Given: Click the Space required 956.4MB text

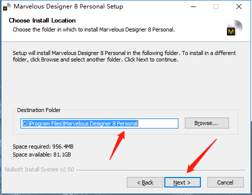Looking at the screenshot, I should point(43,146).
